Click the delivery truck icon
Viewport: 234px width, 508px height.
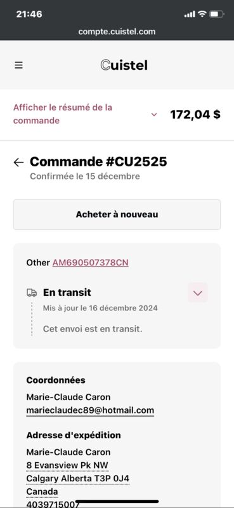point(32,293)
